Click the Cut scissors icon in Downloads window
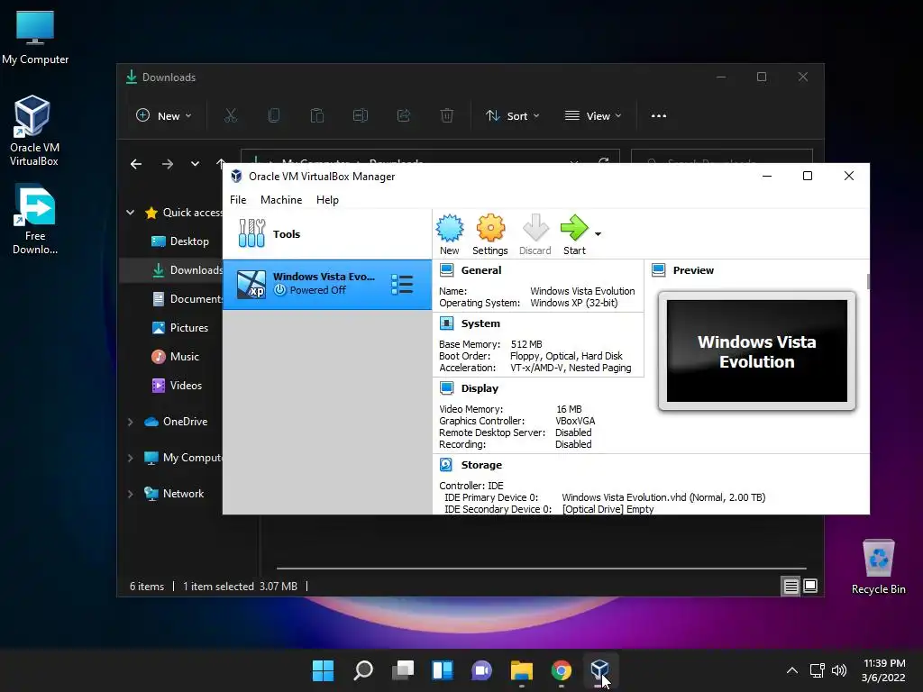The image size is (923, 692). coord(230,115)
